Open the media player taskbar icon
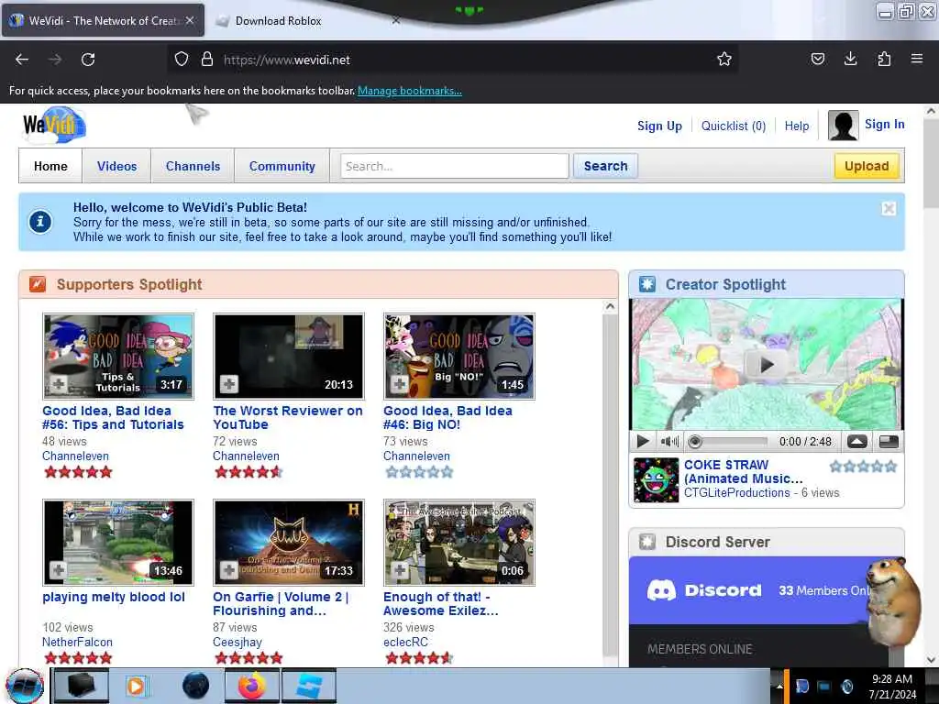Screen dimensions: 939x704 click(136, 686)
